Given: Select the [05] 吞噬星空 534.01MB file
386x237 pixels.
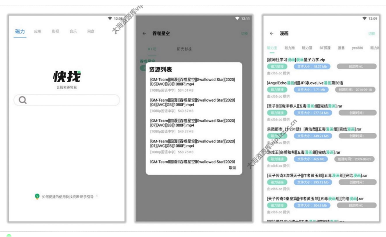Looking at the screenshot, I should point(192,84).
